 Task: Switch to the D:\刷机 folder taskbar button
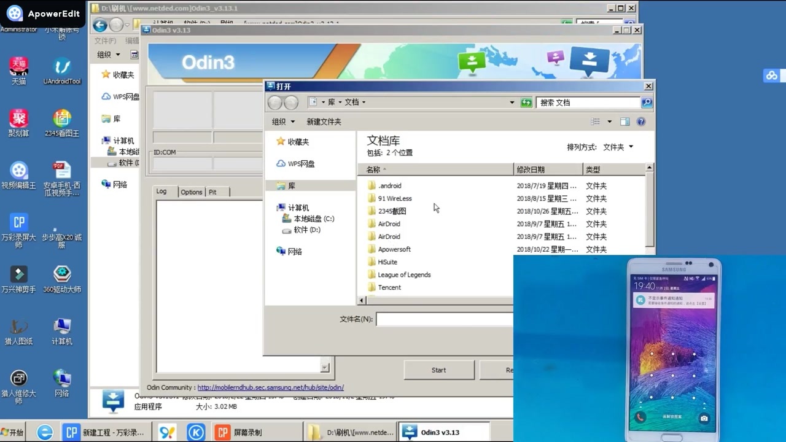pos(351,432)
